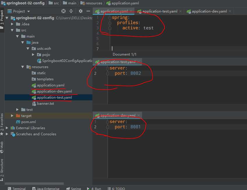
Task: Click the active profile value test
Action: click(148, 28)
